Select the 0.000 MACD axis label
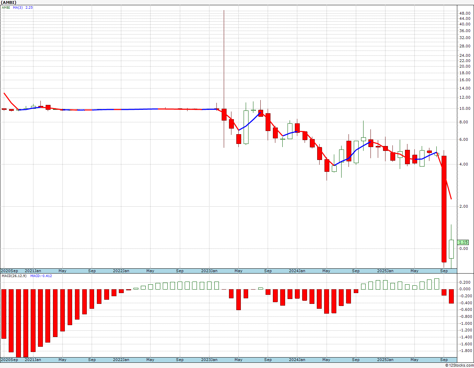This screenshot has width=474, height=368. click(465, 289)
